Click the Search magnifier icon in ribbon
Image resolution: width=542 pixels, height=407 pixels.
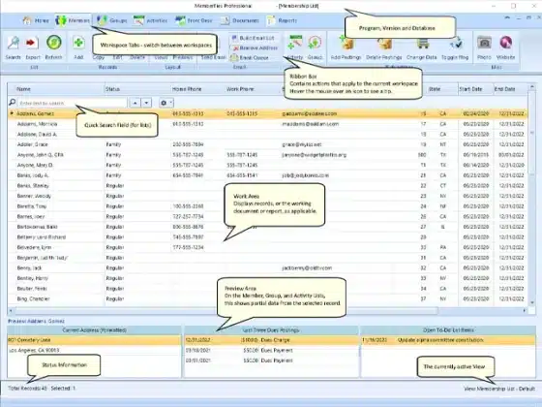[x=14, y=44]
